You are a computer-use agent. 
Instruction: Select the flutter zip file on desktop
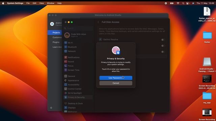207,14
